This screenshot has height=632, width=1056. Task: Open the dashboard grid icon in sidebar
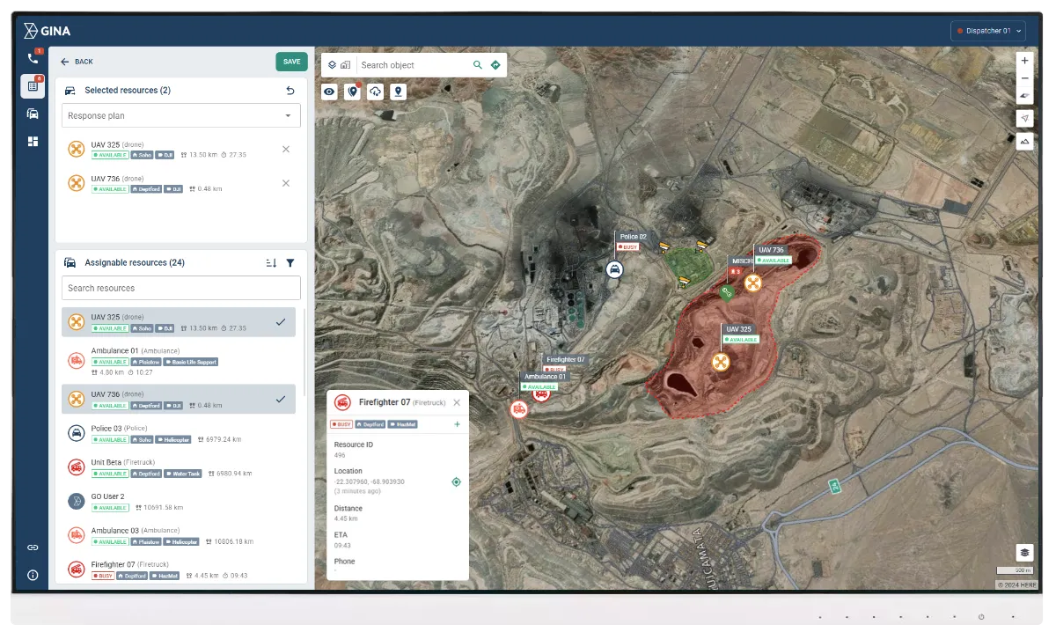click(33, 141)
